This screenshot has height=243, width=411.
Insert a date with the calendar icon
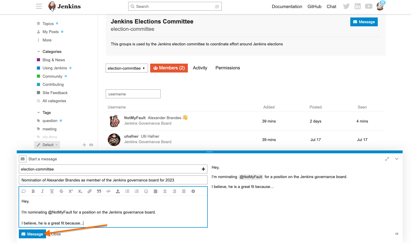pos(155,191)
